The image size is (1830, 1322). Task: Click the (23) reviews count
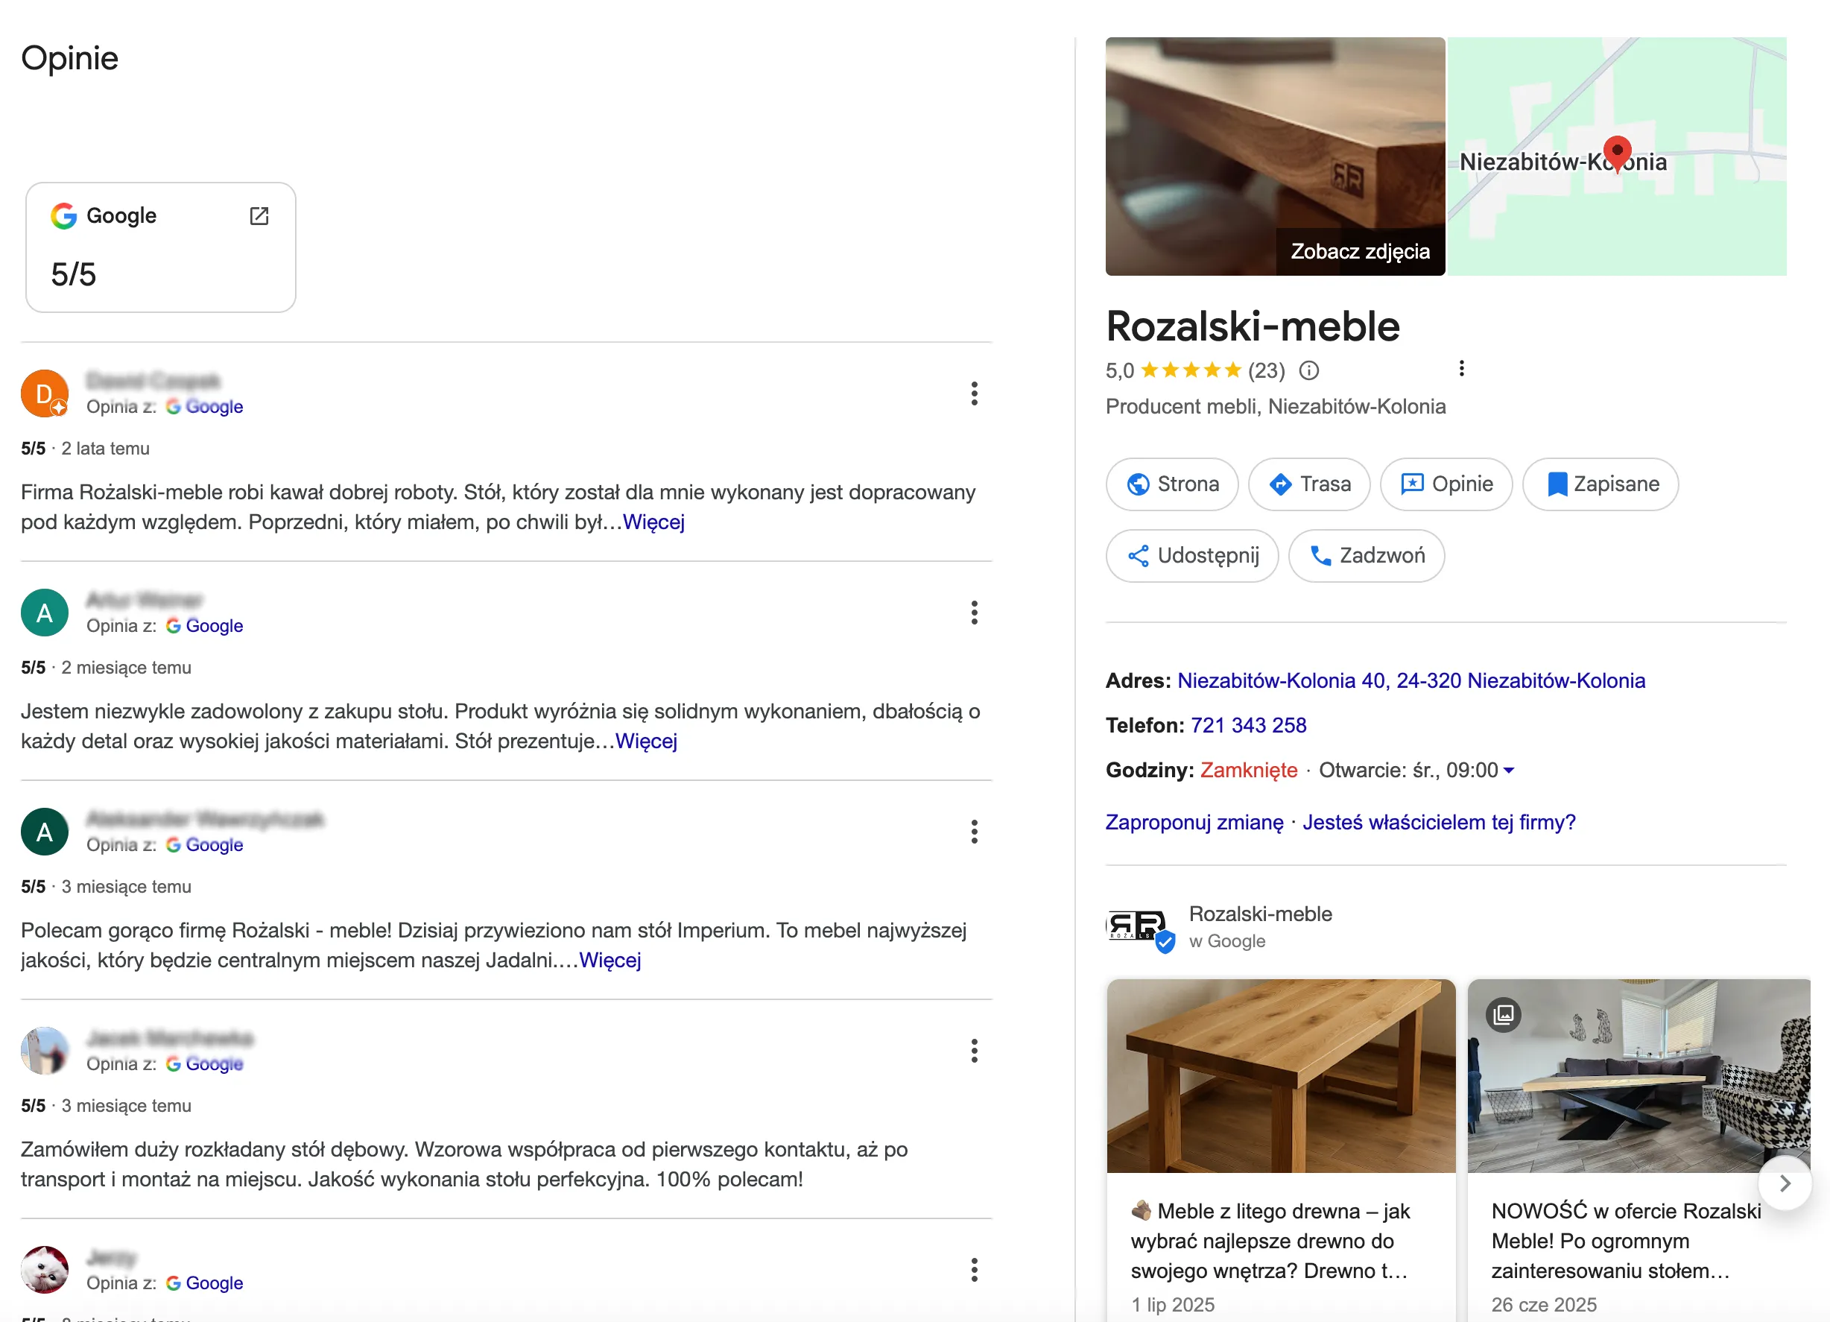tap(1266, 370)
